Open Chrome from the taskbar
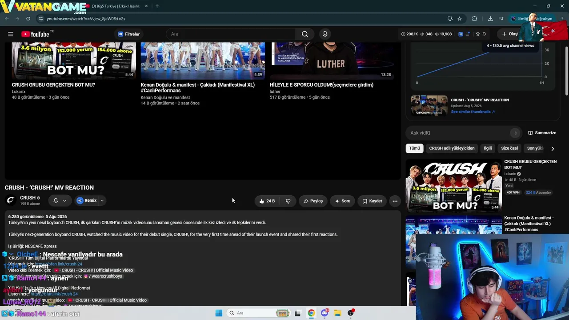 (311, 313)
